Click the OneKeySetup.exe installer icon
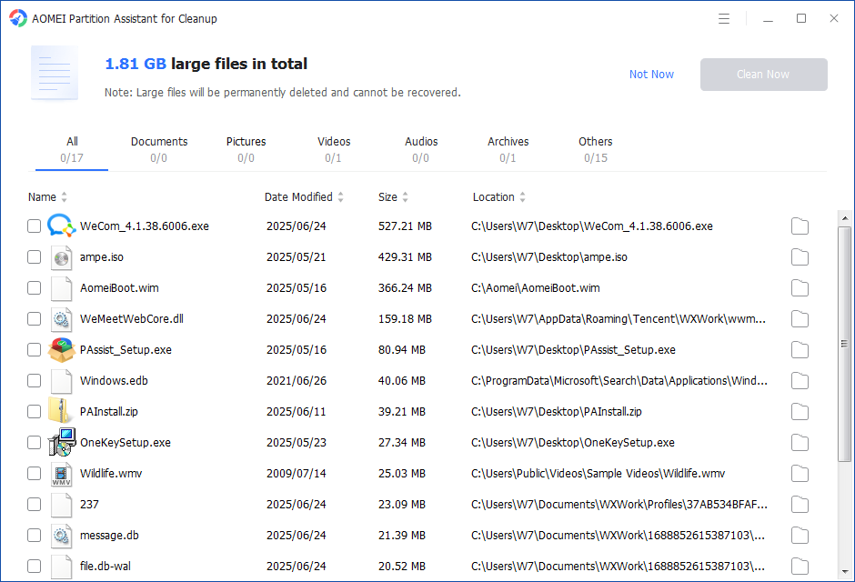Image resolution: width=855 pixels, height=582 pixels. pyautogui.click(x=61, y=442)
